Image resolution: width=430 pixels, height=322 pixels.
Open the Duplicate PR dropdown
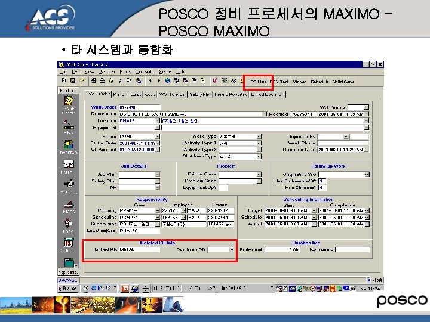232,250
